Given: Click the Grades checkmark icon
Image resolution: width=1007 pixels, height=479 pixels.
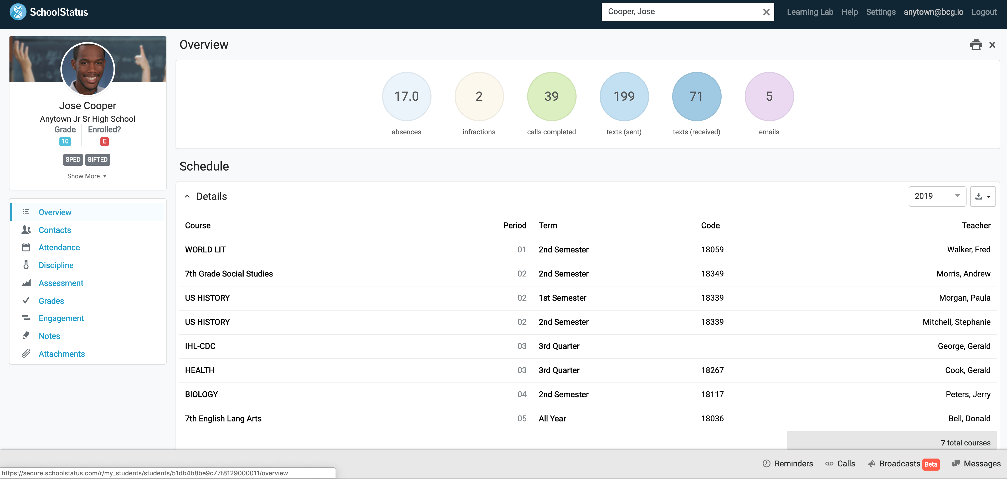Looking at the screenshot, I should pos(26,300).
